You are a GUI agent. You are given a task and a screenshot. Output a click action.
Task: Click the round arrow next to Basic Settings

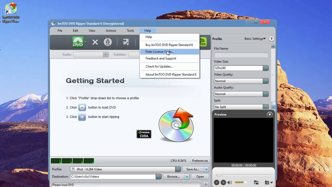[x=271, y=39]
